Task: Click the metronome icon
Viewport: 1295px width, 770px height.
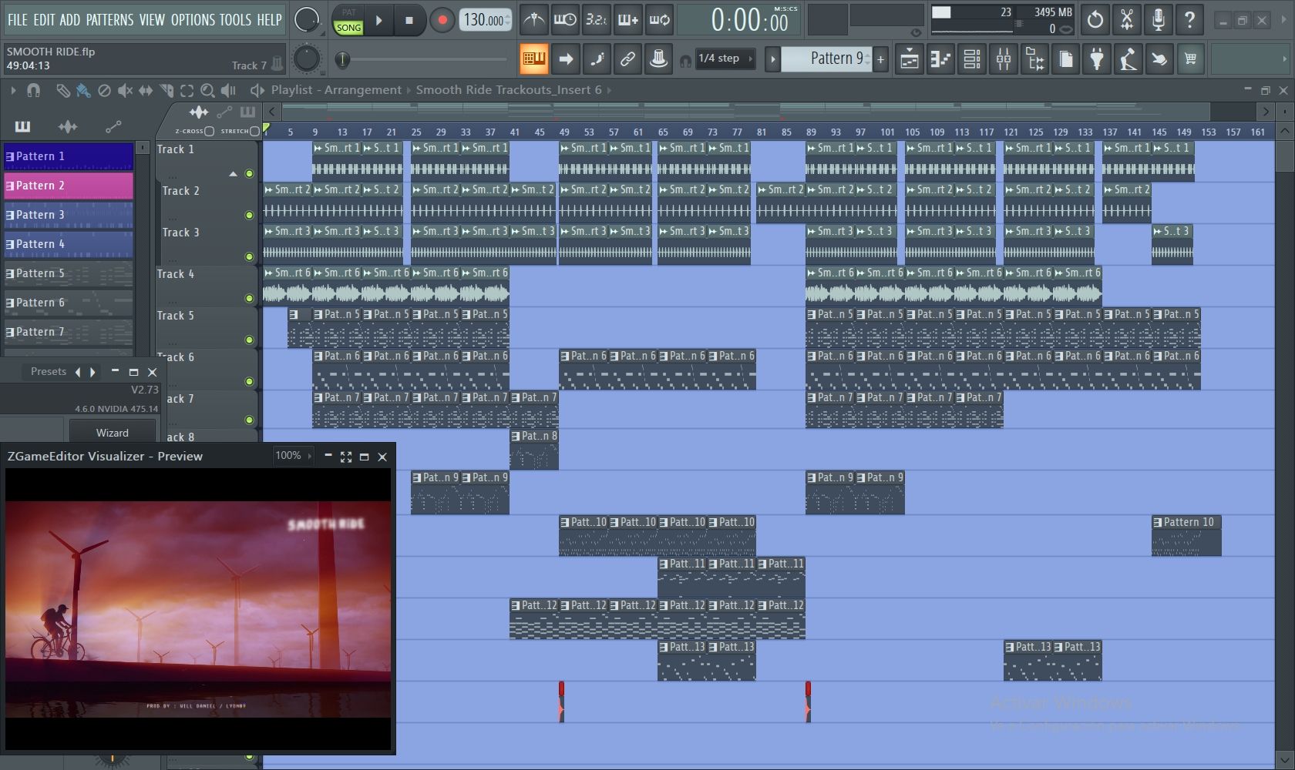Action: coord(533,20)
